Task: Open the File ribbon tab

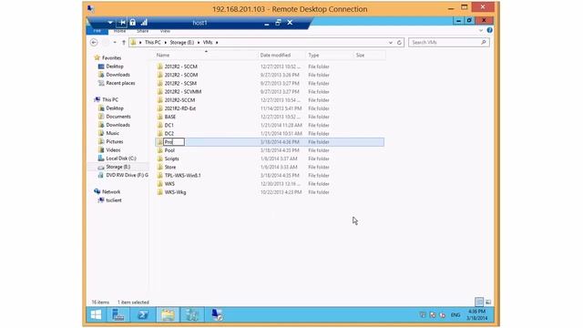Action: [x=97, y=31]
